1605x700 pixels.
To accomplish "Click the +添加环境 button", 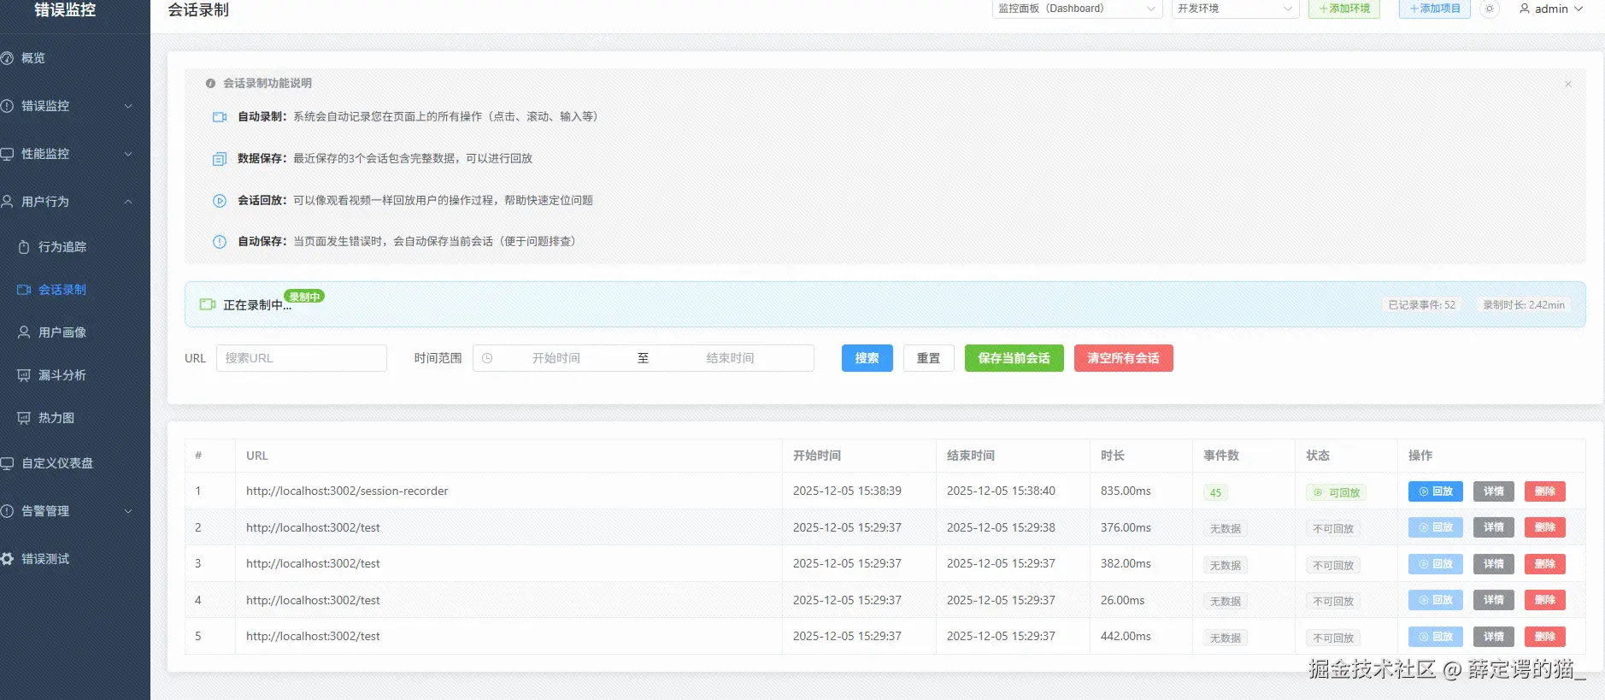I will [1344, 9].
